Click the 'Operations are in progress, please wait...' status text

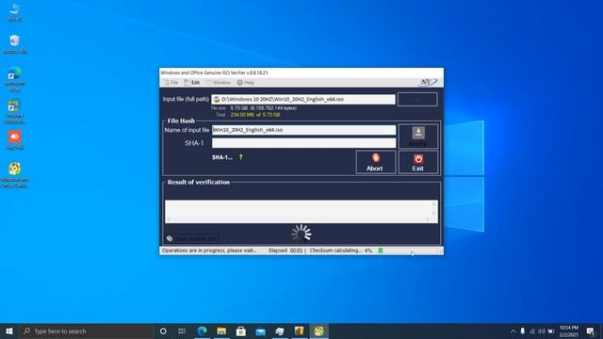tap(209, 250)
